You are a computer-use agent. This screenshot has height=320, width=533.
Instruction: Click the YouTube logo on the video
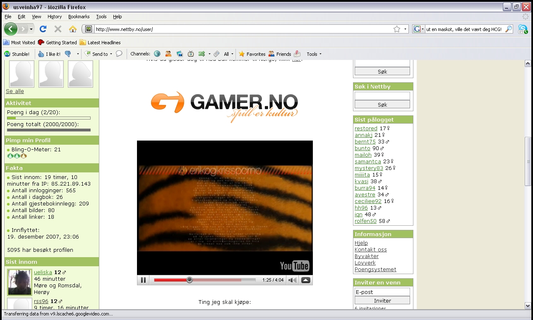[295, 265]
